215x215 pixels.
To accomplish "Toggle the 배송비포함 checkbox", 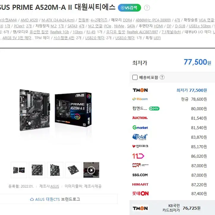I will [135, 77].
